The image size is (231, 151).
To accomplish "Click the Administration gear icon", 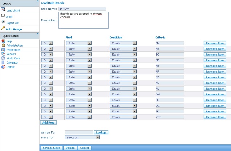I will (x=3, y=46).
